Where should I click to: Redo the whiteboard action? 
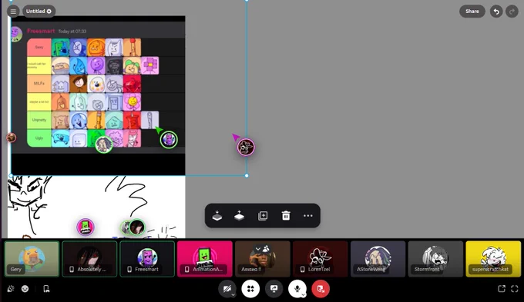[512, 12]
